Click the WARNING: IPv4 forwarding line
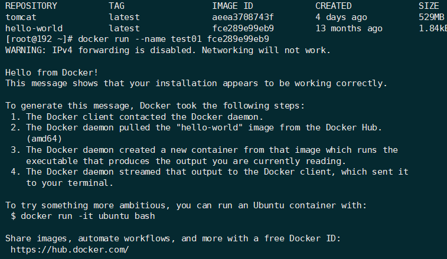 (168, 50)
